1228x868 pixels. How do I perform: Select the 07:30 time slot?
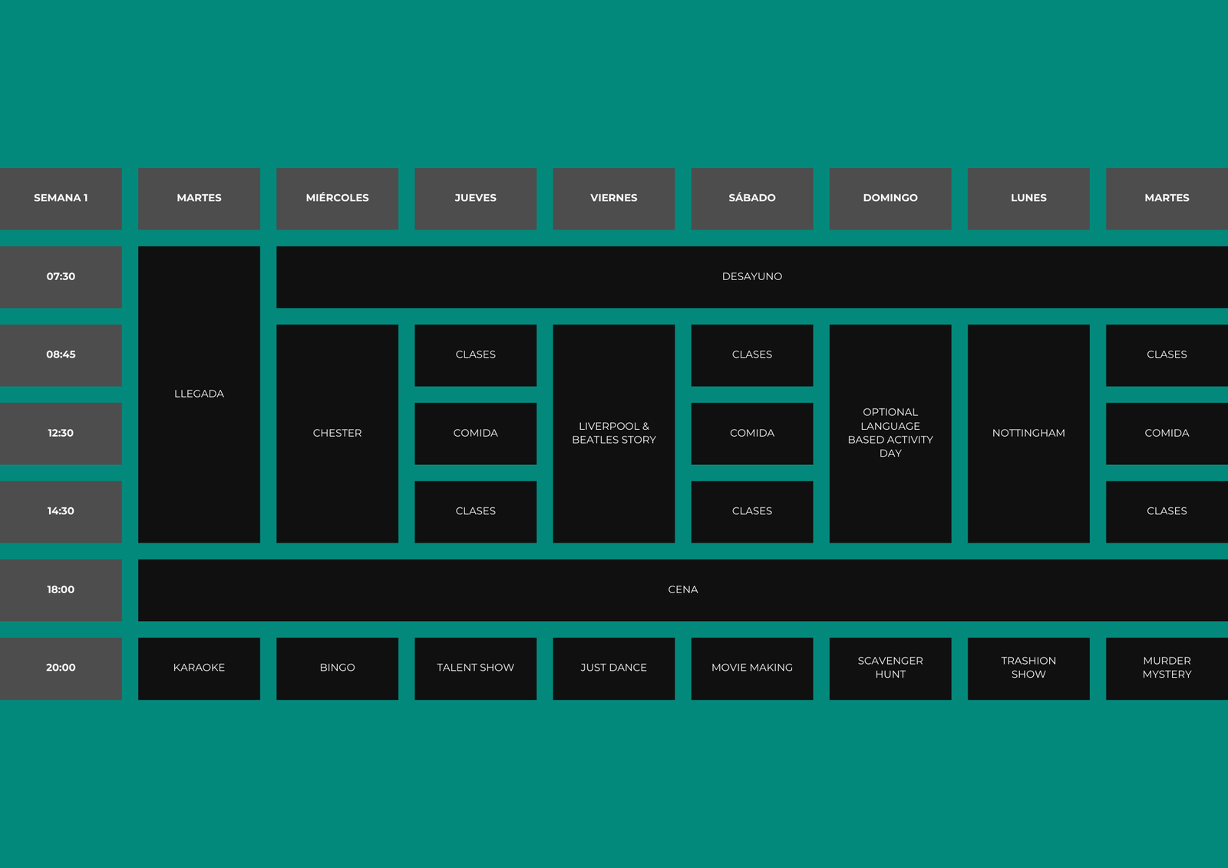tap(61, 276)
